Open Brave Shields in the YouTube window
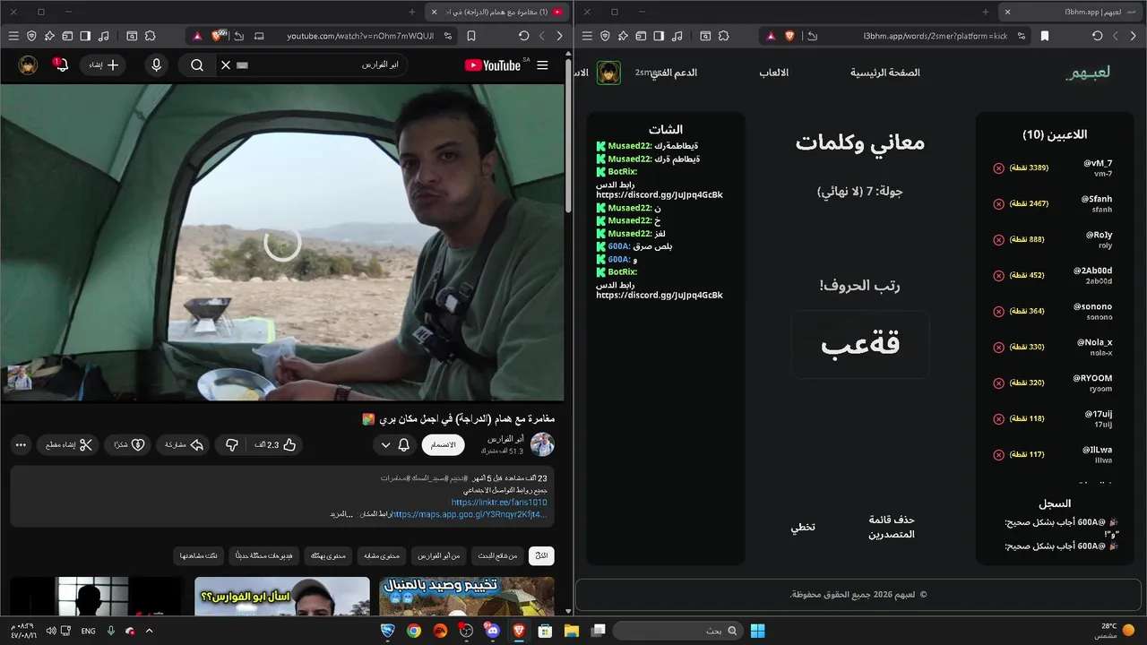This screenshot has width=1147, height=645. pos(217,36)
